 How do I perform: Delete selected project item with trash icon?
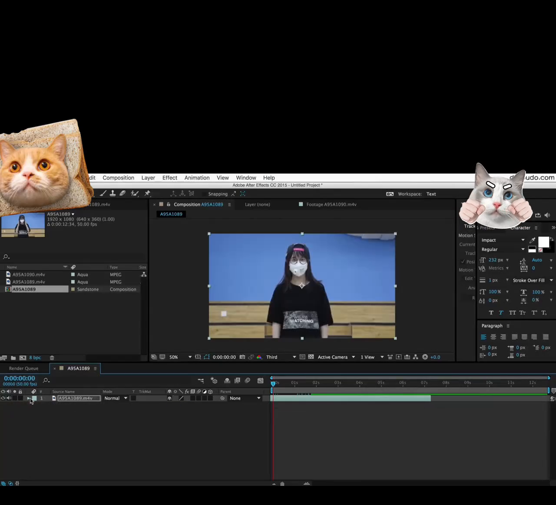click(52, 358)
